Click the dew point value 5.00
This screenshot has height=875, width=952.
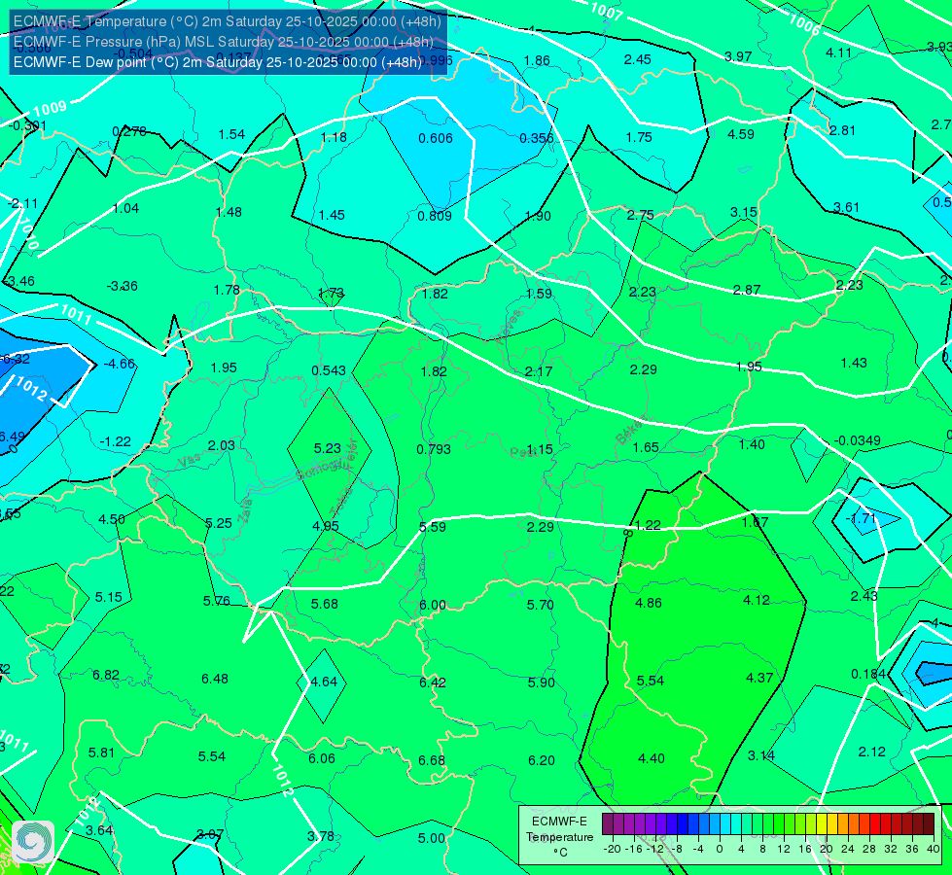coord(431,839)
